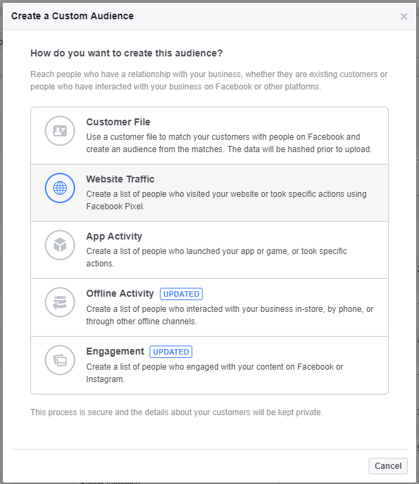Click the description about in-store and phone interactions
The height and width of the screenshot is (484, 419).
229,315
